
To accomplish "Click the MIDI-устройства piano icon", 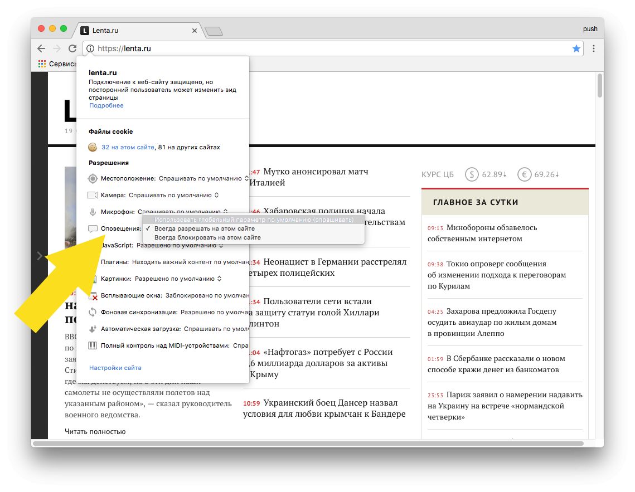I will point(93,345).
